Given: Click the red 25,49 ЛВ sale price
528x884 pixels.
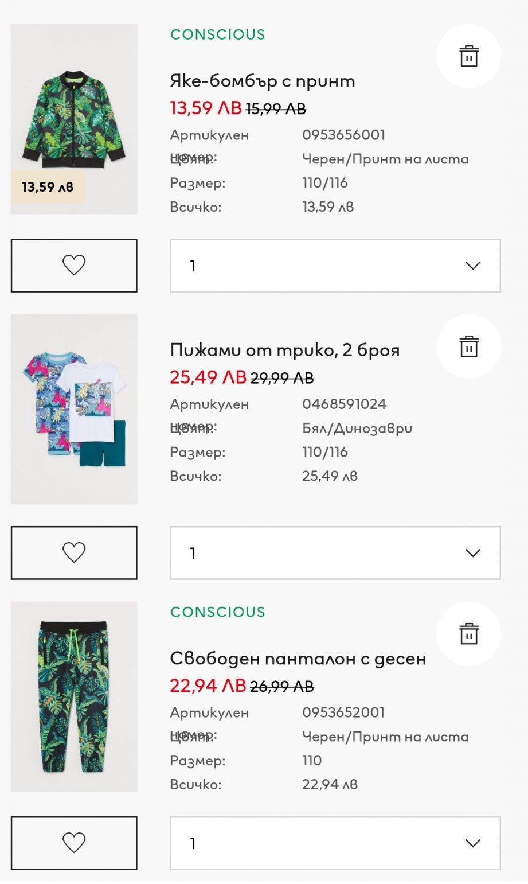Looking at the screenshot, I should point(208,377).
